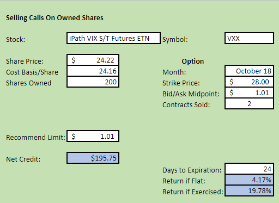Click the Shares Owned cell
This screenshot has width=279, height=203.
[93, 82]
